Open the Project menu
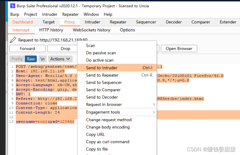The width and height of the screenshot is (240, 155). click(x=31, y=14)
